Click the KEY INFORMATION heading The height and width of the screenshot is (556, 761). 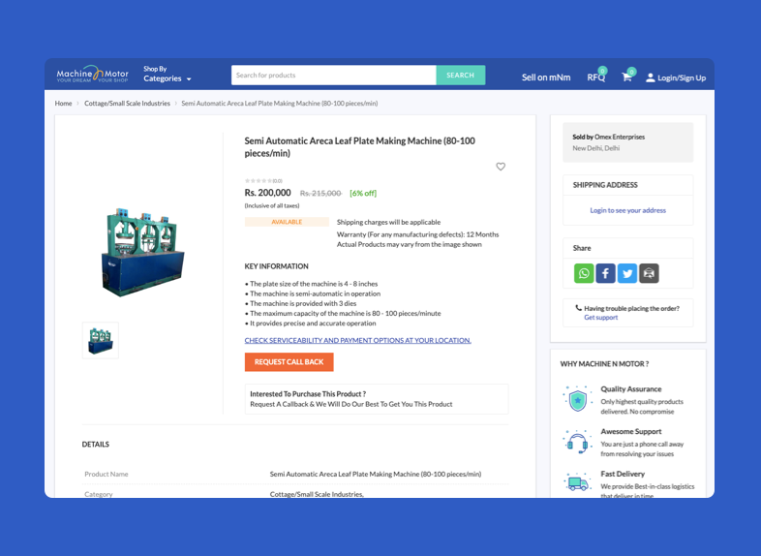click(x=276, y=266)
